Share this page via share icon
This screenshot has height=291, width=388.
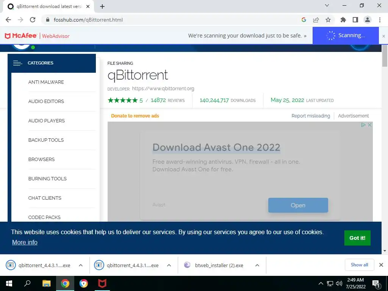click(316, 20)
